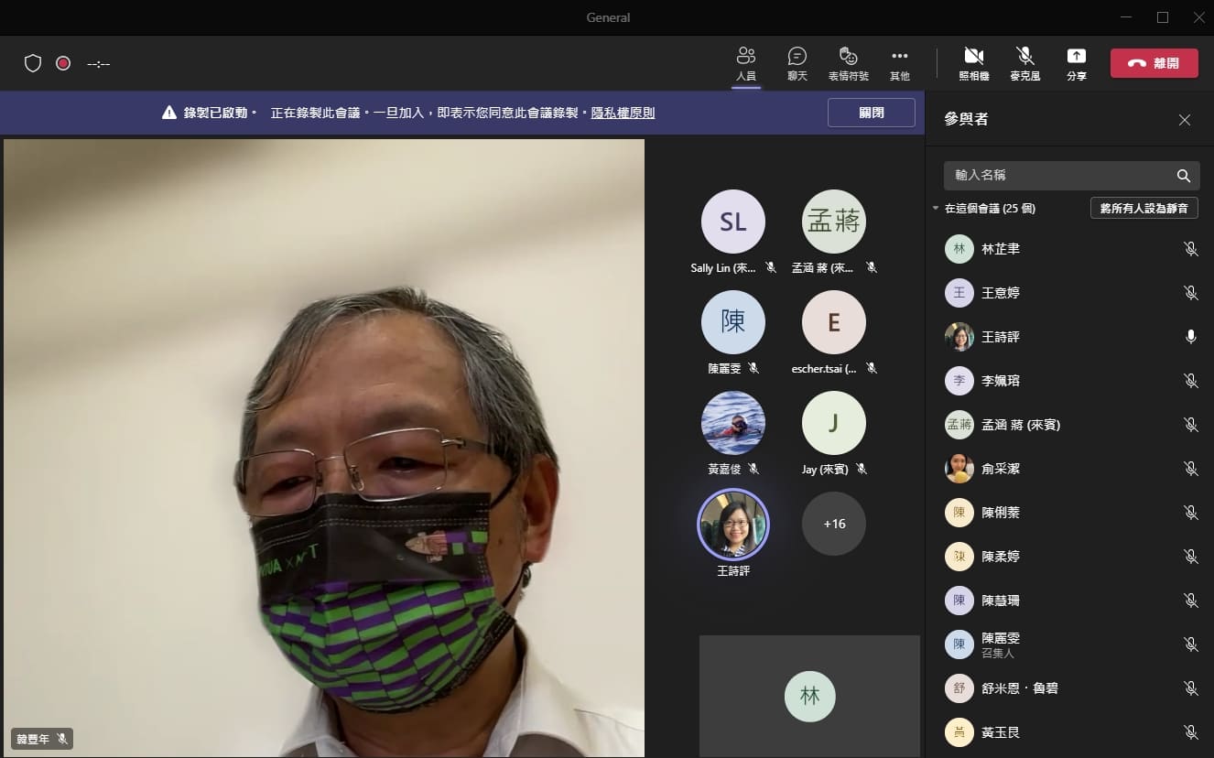Expand the +16 more participants bubble
Viewport: 1214px width, 758px height.
point(833,524)
